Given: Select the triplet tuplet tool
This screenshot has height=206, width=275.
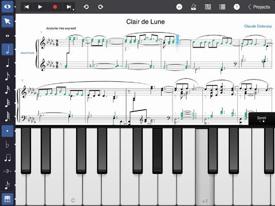Looking at the screenshot, I should (x=7, y=171).
